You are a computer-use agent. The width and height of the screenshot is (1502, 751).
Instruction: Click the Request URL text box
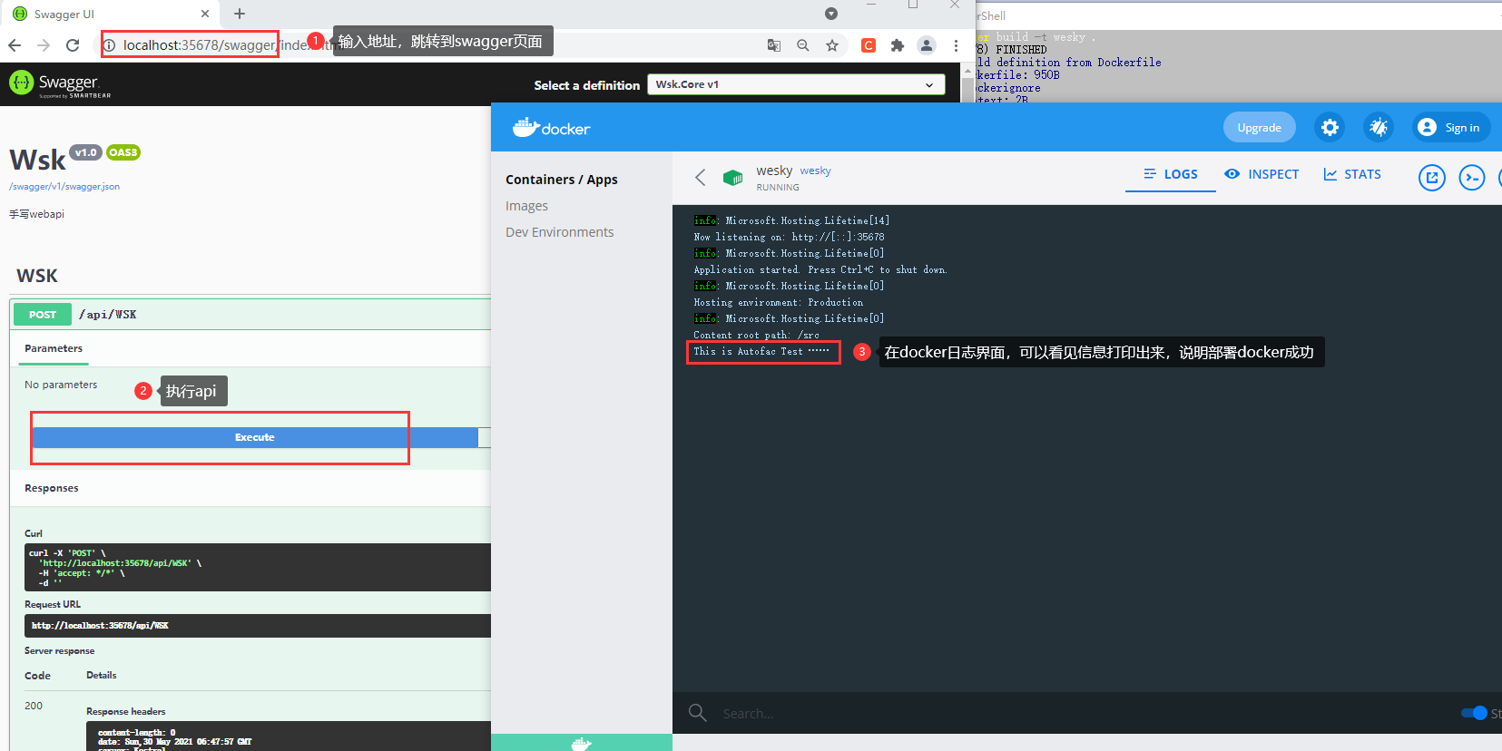pos(258,626)
